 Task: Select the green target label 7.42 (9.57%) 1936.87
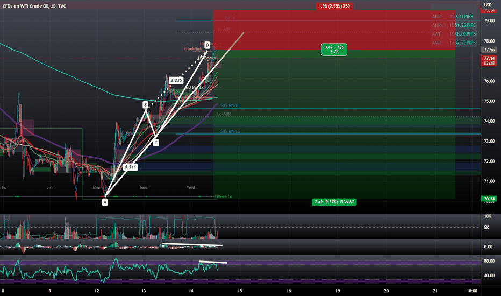[334, 202]
